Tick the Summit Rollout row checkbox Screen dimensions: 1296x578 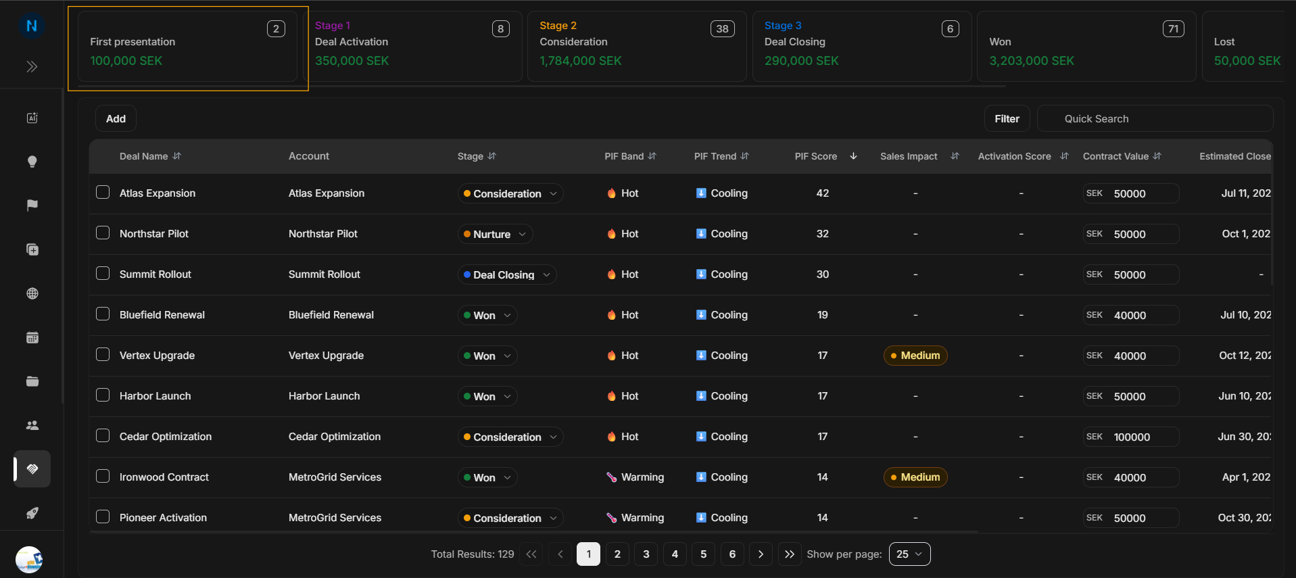[103, 273]
